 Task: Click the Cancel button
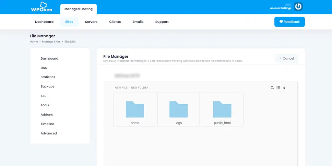(287, 58)
